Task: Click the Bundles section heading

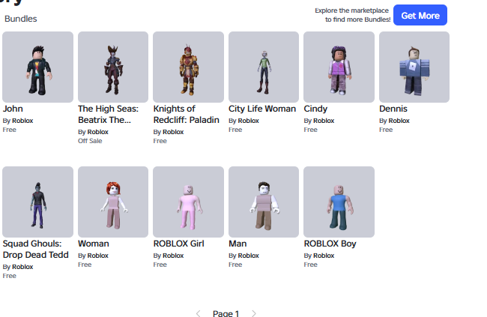Action: [20, 19]
